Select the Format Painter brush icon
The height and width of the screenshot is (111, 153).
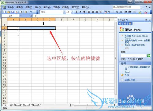(x=26, y=12)
